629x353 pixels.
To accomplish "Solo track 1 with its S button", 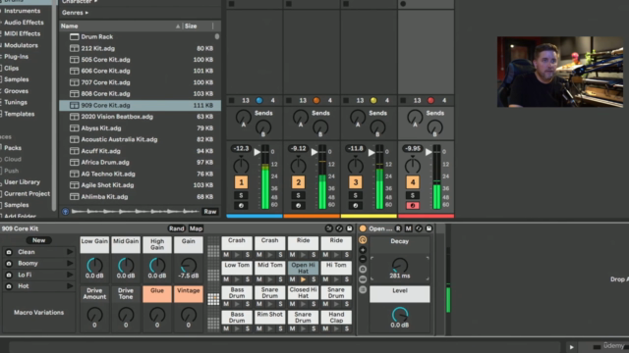I will 241,195.
